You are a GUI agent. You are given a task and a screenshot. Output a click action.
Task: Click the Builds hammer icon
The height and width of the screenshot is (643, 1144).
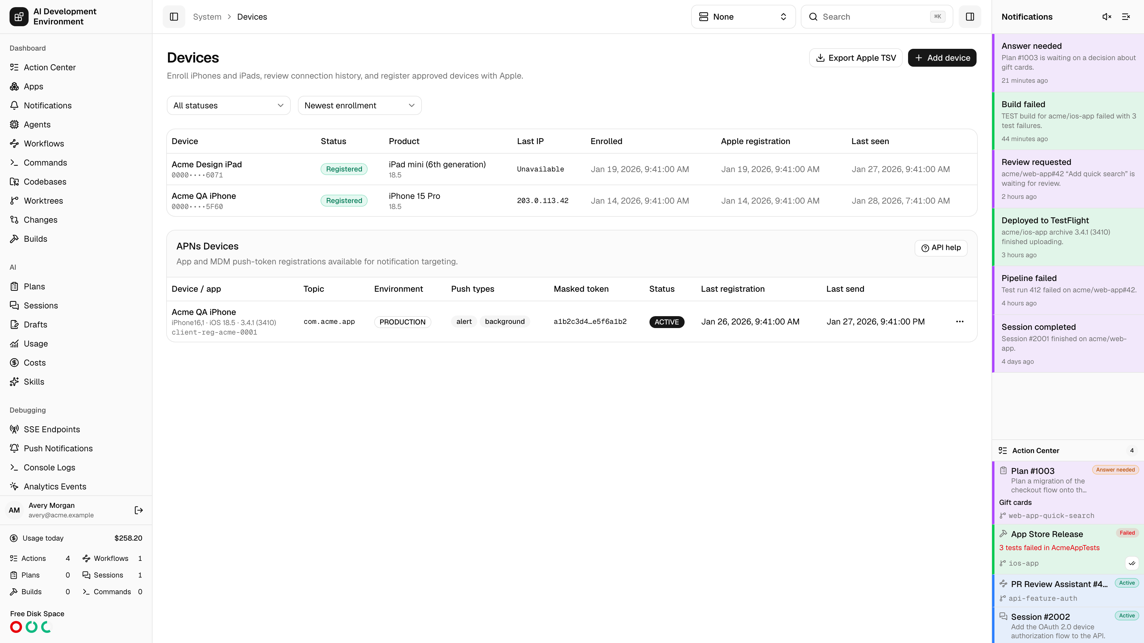click(x=14, y=239)
